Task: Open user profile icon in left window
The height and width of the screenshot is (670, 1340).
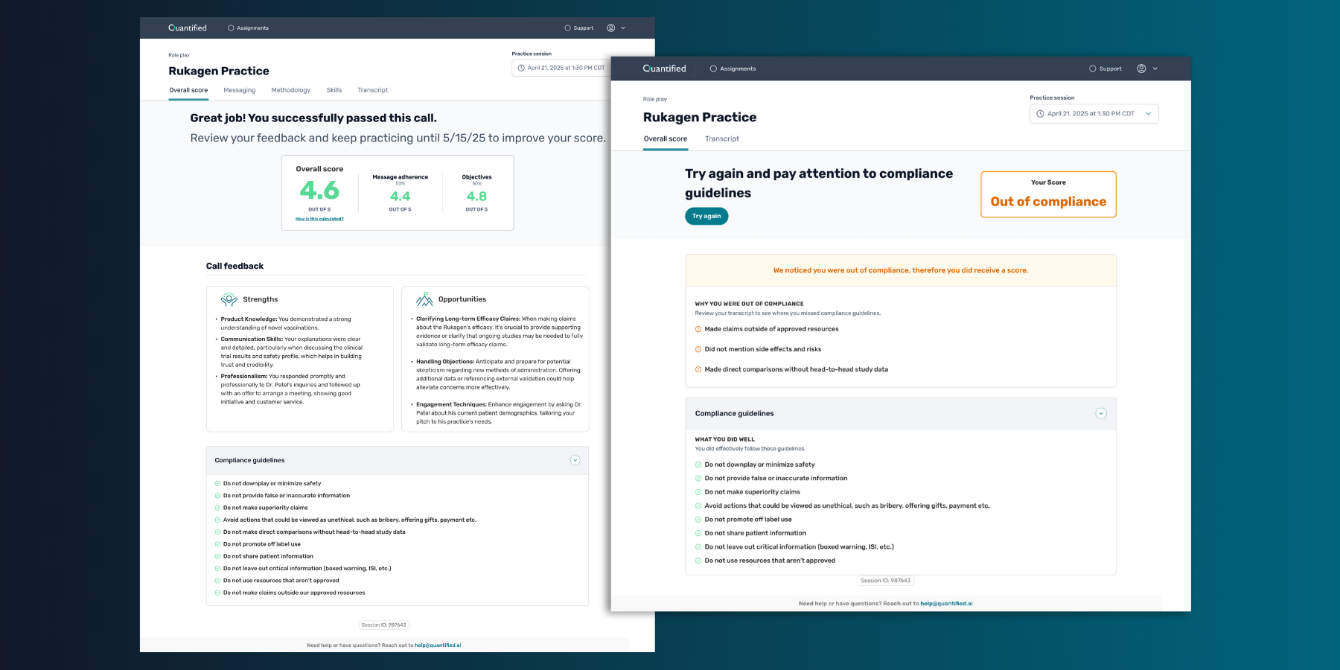Action: [x=611, y=28]
